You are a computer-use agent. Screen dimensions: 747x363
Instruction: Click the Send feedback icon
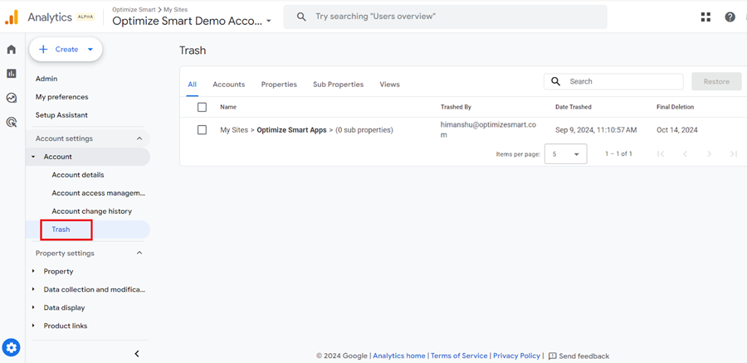click(x=553, y=356)
